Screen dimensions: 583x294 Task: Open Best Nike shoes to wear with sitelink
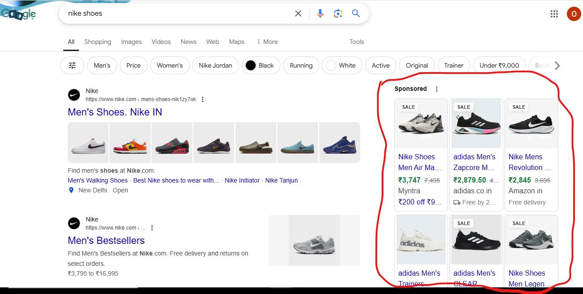176,180
